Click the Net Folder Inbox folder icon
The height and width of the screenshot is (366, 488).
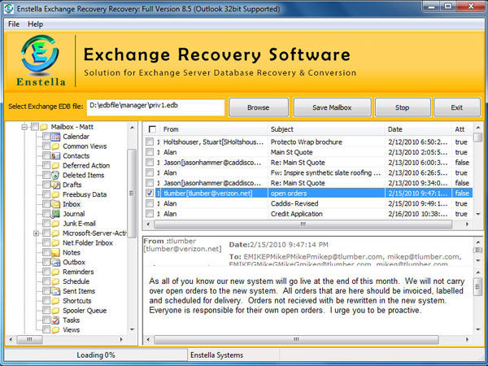tap(55, 242)
